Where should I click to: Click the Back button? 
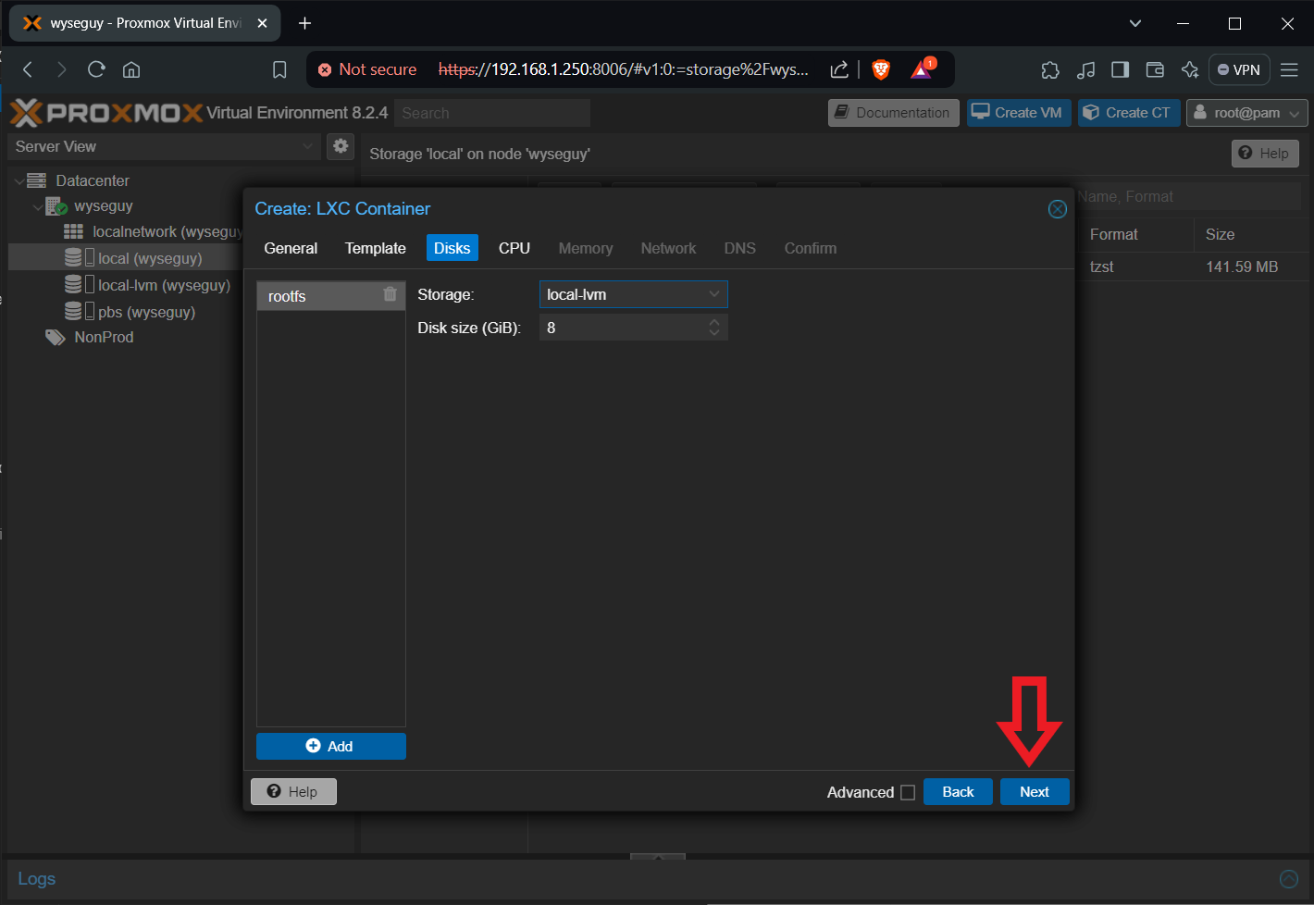958,792
